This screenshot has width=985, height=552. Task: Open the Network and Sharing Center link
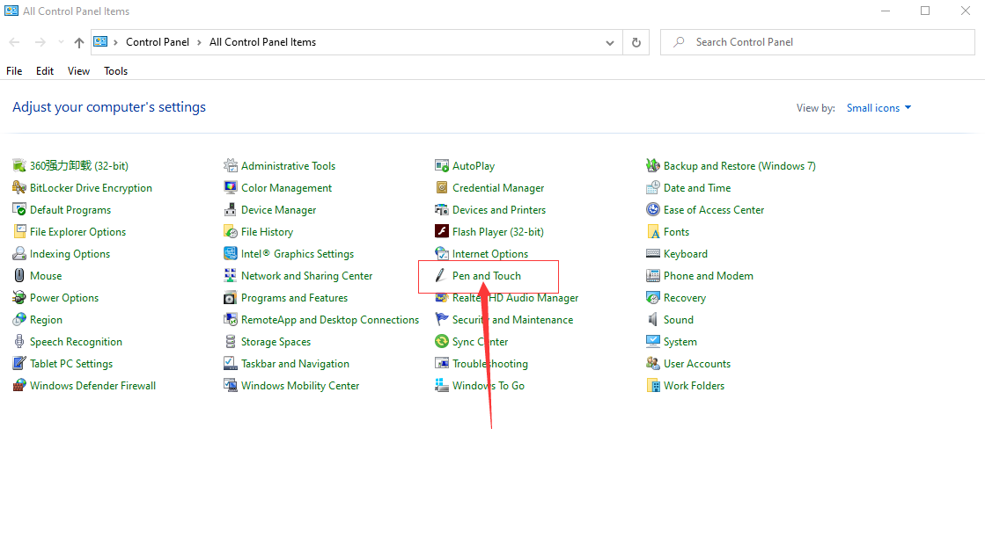click(306, 276)
